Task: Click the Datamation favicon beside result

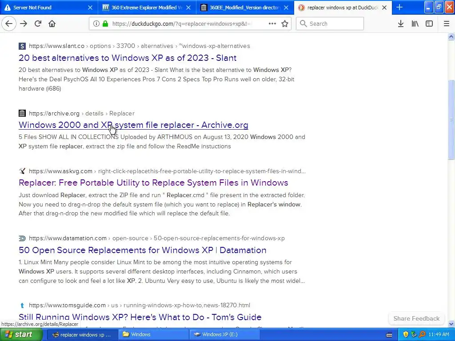Action: 22,238
